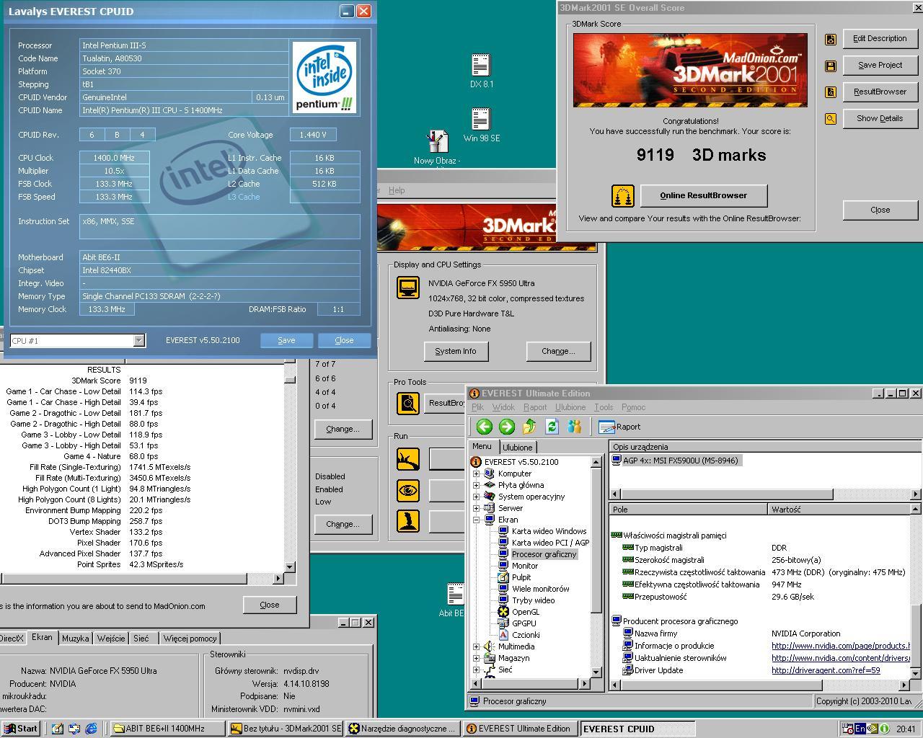Switch to EVEREST Ultimate Edition taskbar button
Screen dimensions: 923x738
pyautogui.click(x=521, y=729)
